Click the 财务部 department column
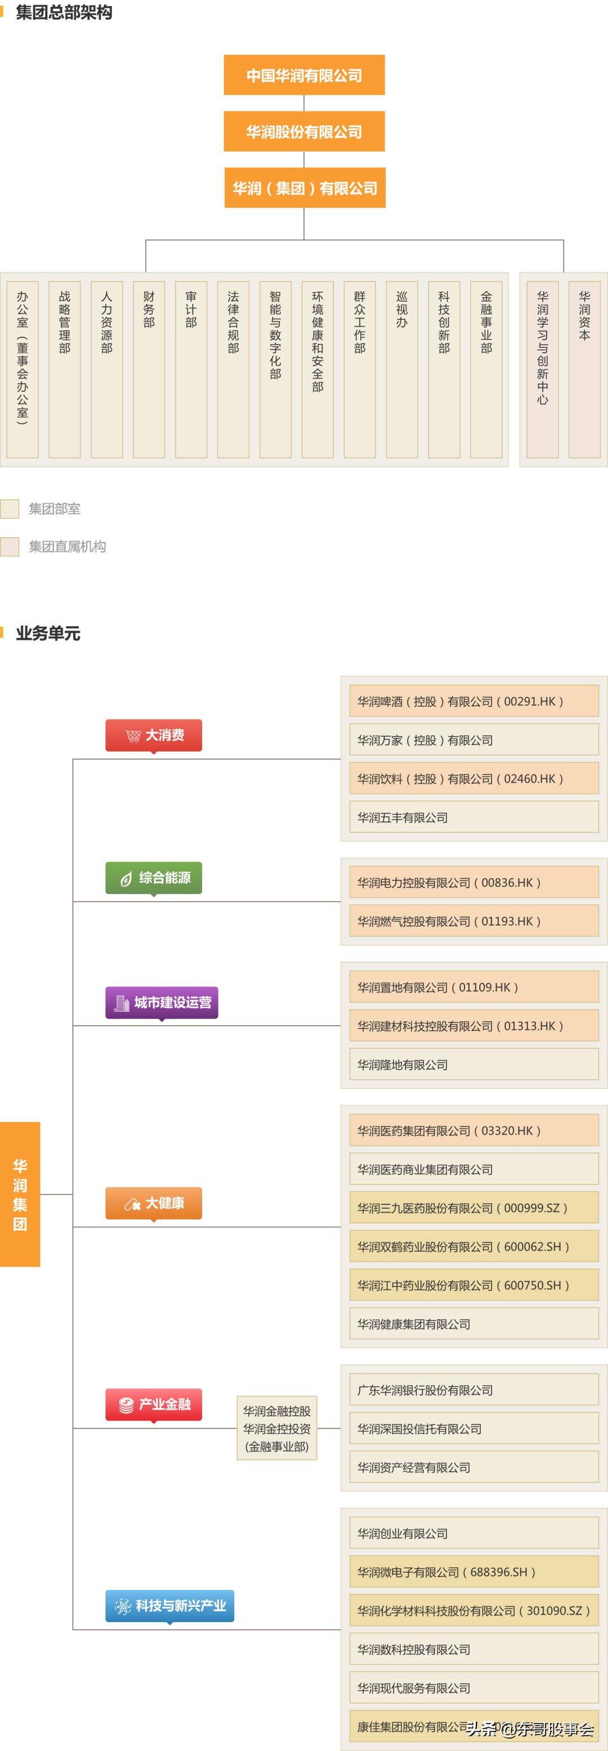The width and height of the screenshot is (608, 1751). click(x=149, y=370)
